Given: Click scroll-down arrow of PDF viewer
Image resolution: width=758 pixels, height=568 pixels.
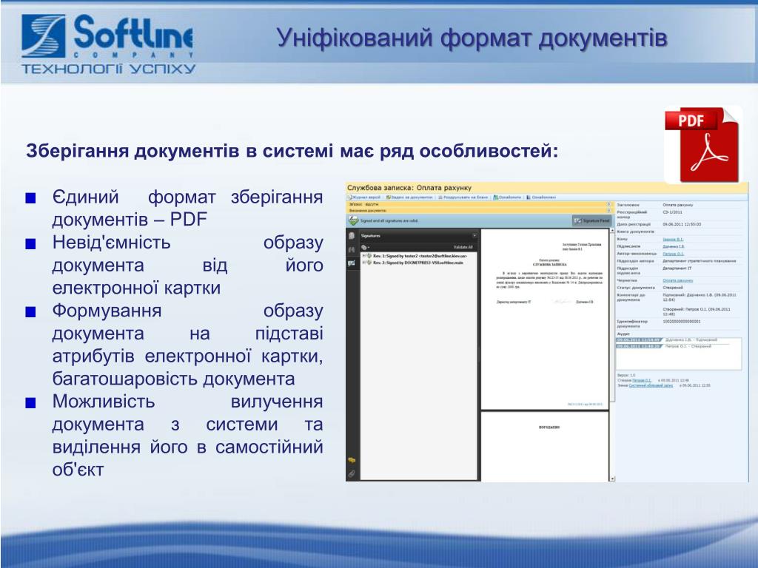Looking at the screenshot, I should [x=612, y=479].
